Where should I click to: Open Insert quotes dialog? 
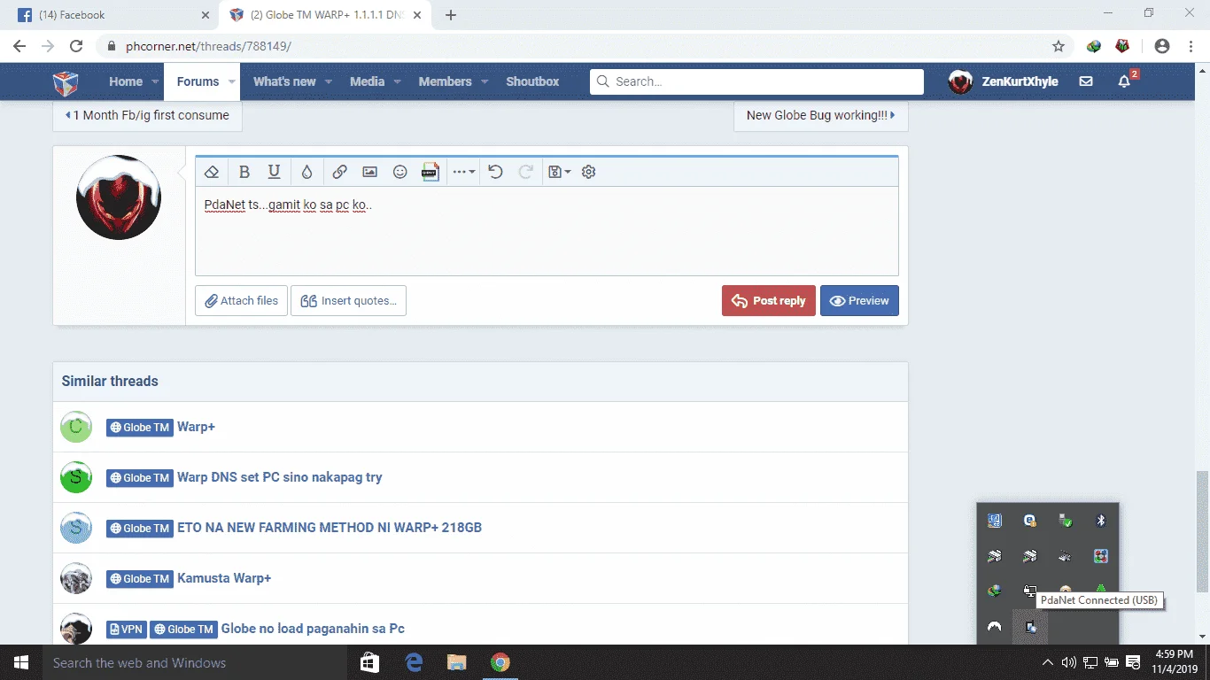(x=349, y=301)
